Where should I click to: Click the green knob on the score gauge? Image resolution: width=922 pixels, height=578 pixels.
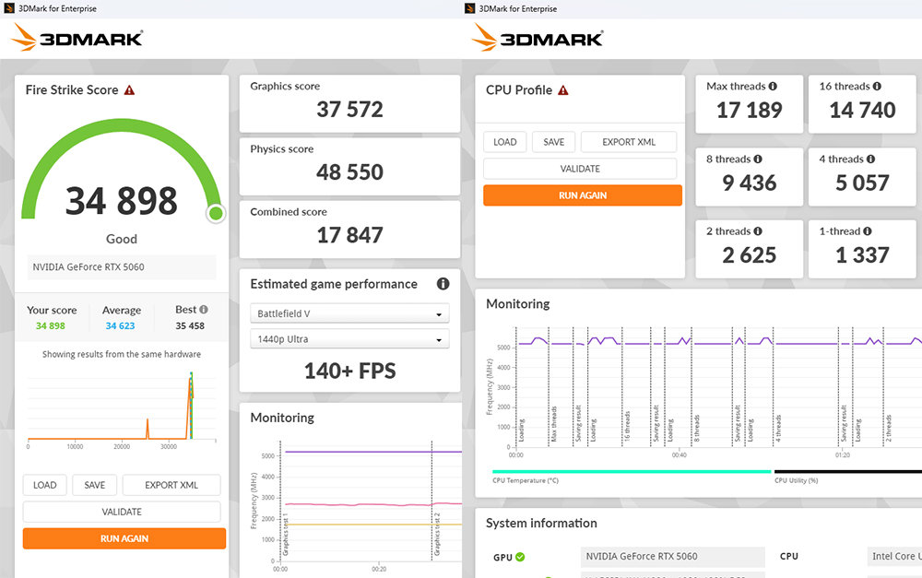point(216,214)
